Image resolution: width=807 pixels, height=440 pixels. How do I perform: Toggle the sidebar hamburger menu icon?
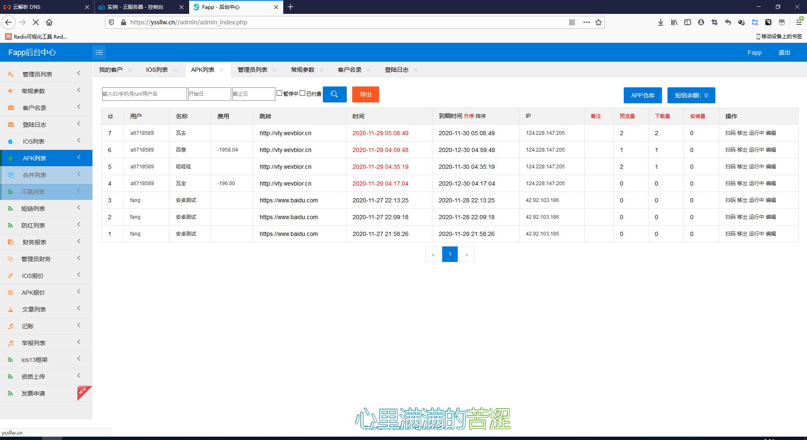(99, 52)
